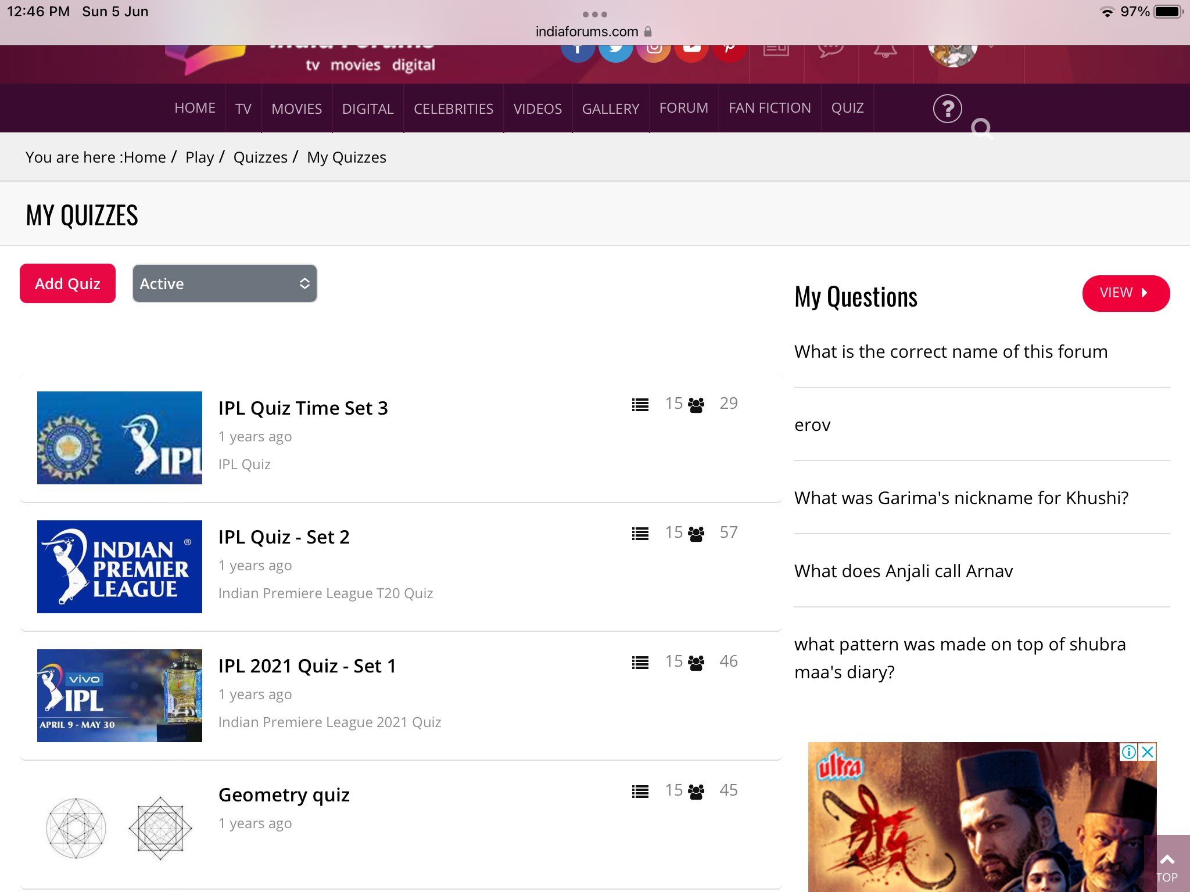Open the FORUM navigation menu
The height and width of the screenshot is (892, 1190).
tap(684, 108)
